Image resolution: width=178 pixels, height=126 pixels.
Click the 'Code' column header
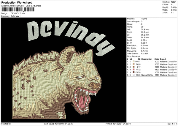[157, 59]
